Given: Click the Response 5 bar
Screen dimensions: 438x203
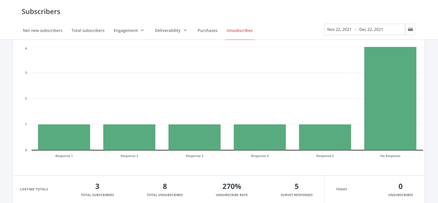Looking at the screenshot, I should click(x=325, y=137).
